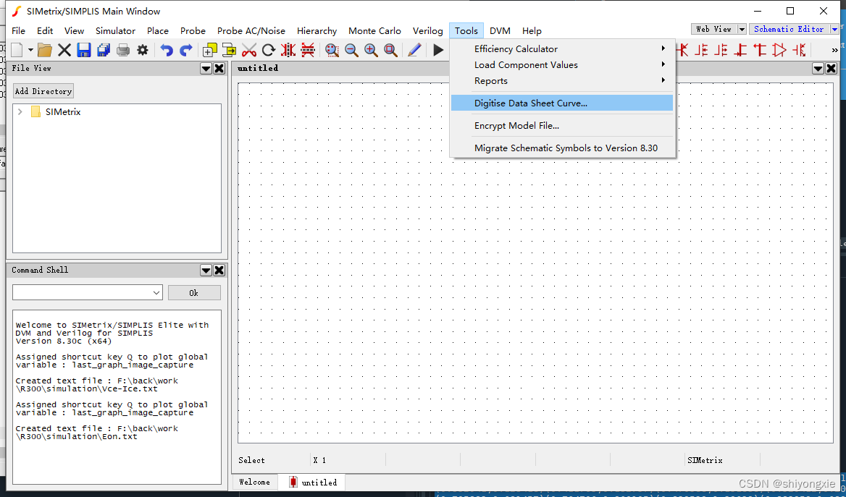Save schematic with the blue floppy icon
This screenshot has height=497, width=846.
coord(83,50)
